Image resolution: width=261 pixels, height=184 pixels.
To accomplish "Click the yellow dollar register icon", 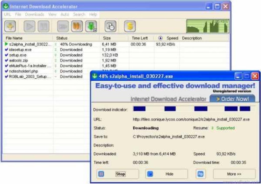I will (130, 26).
